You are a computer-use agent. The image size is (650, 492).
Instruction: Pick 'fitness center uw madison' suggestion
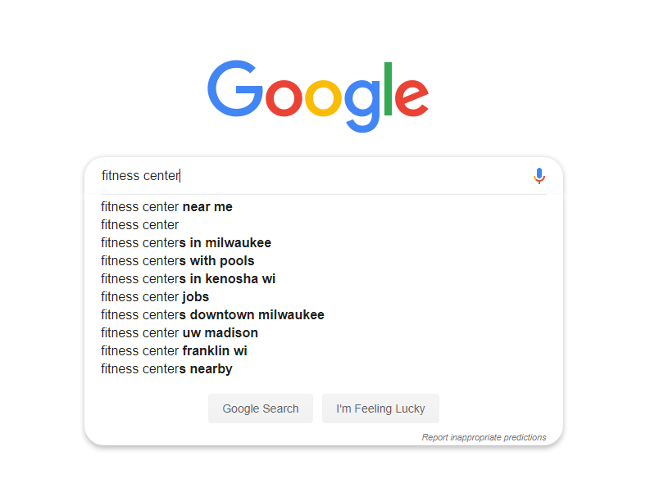click(x=180, y=332)
